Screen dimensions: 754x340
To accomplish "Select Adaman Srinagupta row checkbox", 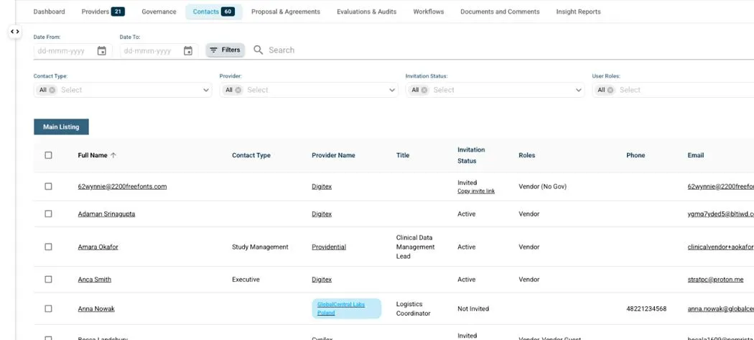I will (x=48, y=213).
